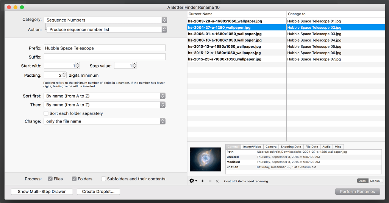Toggle the Files checkbox
The height and width of the screenshot is (203, 389).
click(x=50, y=179)
